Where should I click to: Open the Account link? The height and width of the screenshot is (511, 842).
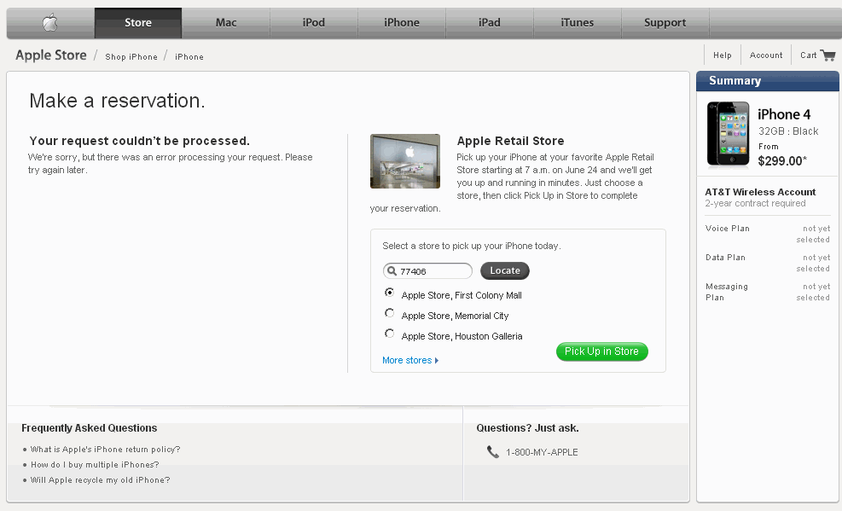coord(766,55)
